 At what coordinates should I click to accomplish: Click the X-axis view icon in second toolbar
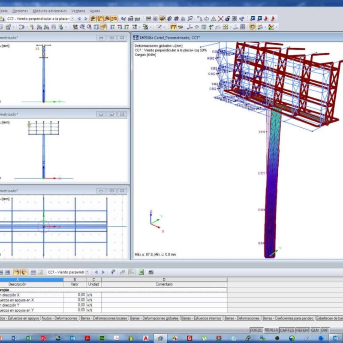[x=112, y=27]
